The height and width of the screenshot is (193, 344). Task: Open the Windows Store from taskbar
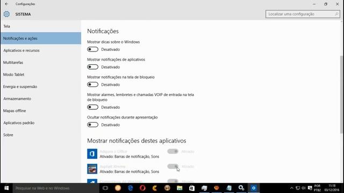[x=192, y=188]
